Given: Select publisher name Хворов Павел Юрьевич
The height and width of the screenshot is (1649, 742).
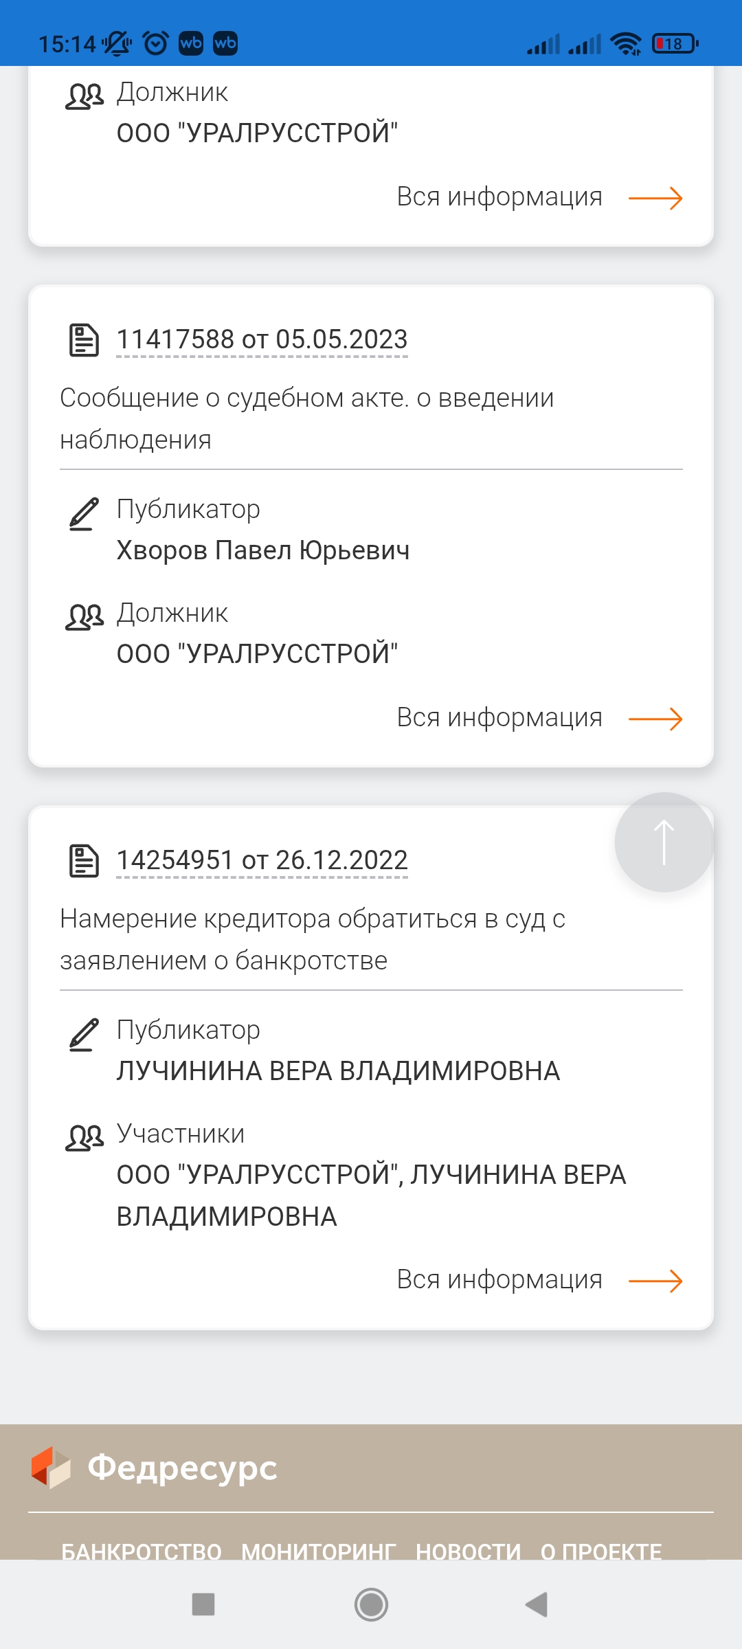Looking at the screenshot, I should click(263, 550).
